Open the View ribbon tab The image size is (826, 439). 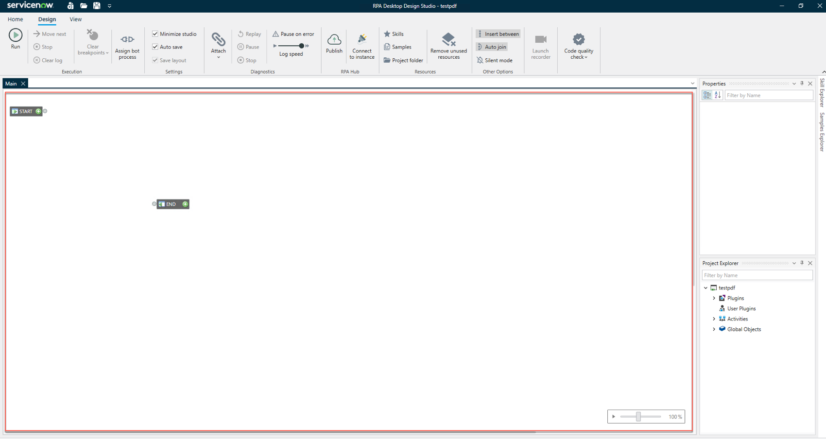[75, 19]
